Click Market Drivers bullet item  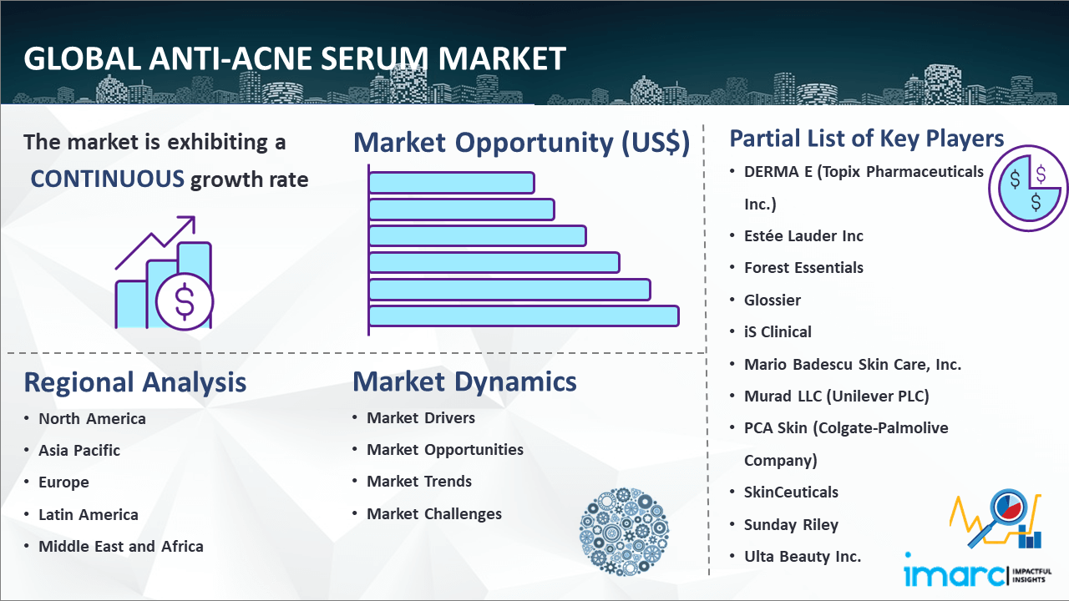point(421,418)
